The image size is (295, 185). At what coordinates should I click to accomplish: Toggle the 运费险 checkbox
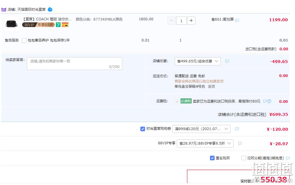(177, 101)
